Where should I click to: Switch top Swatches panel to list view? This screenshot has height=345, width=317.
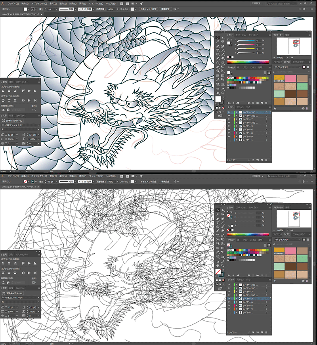[265, 73]
